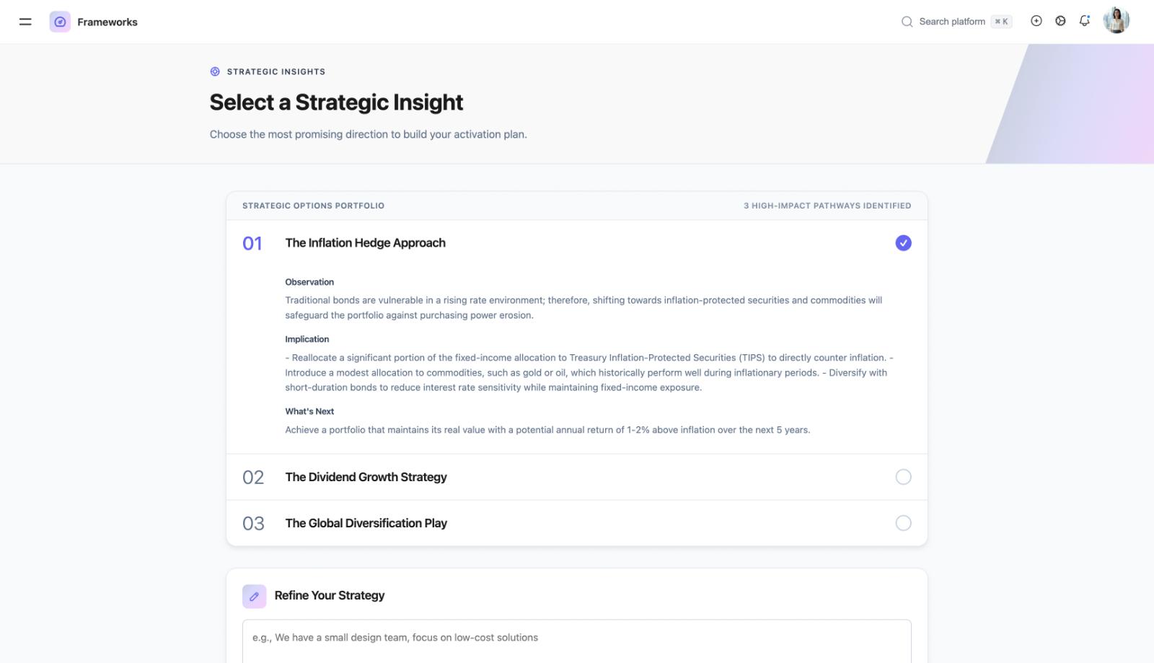The image size is (1154, 663).
Task: Collapse The Inflation Hedge Approach details
Action: (x=365, y=243)
